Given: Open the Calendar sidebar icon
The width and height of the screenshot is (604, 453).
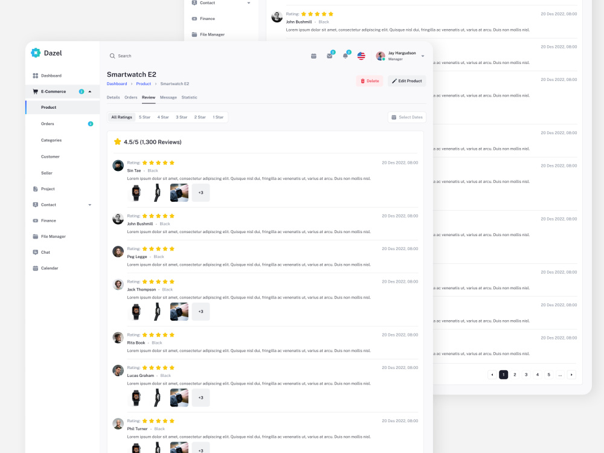Looking at the screenshot, I should click(36, 268).
